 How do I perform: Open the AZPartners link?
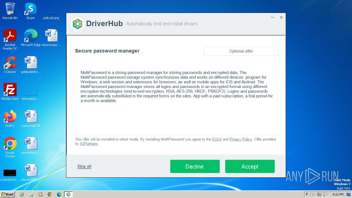pos(89,144)
